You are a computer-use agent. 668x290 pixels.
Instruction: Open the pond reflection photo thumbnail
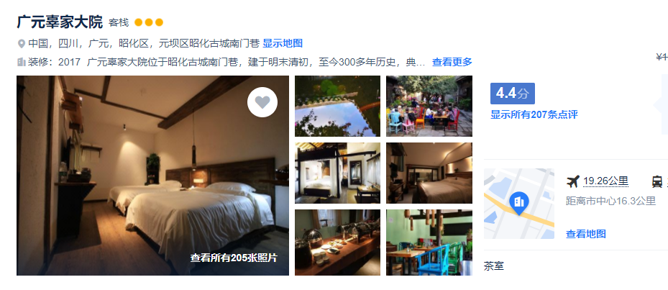point(337,107)
